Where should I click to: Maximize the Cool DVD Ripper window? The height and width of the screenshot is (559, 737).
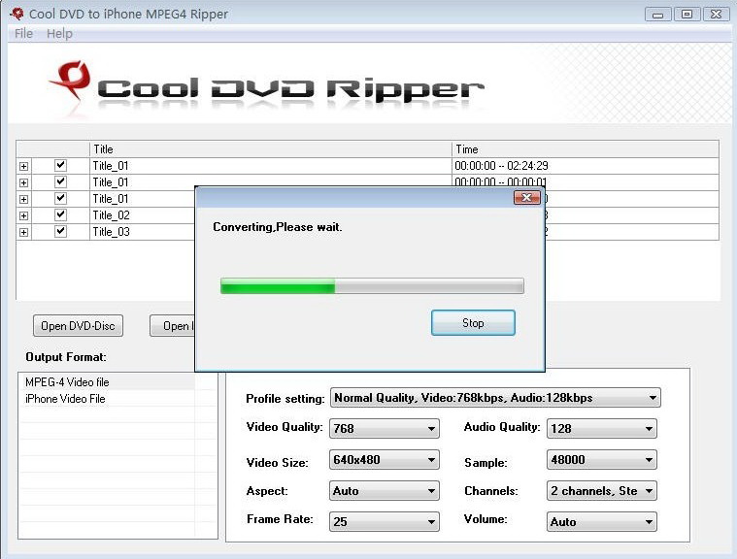687,15
